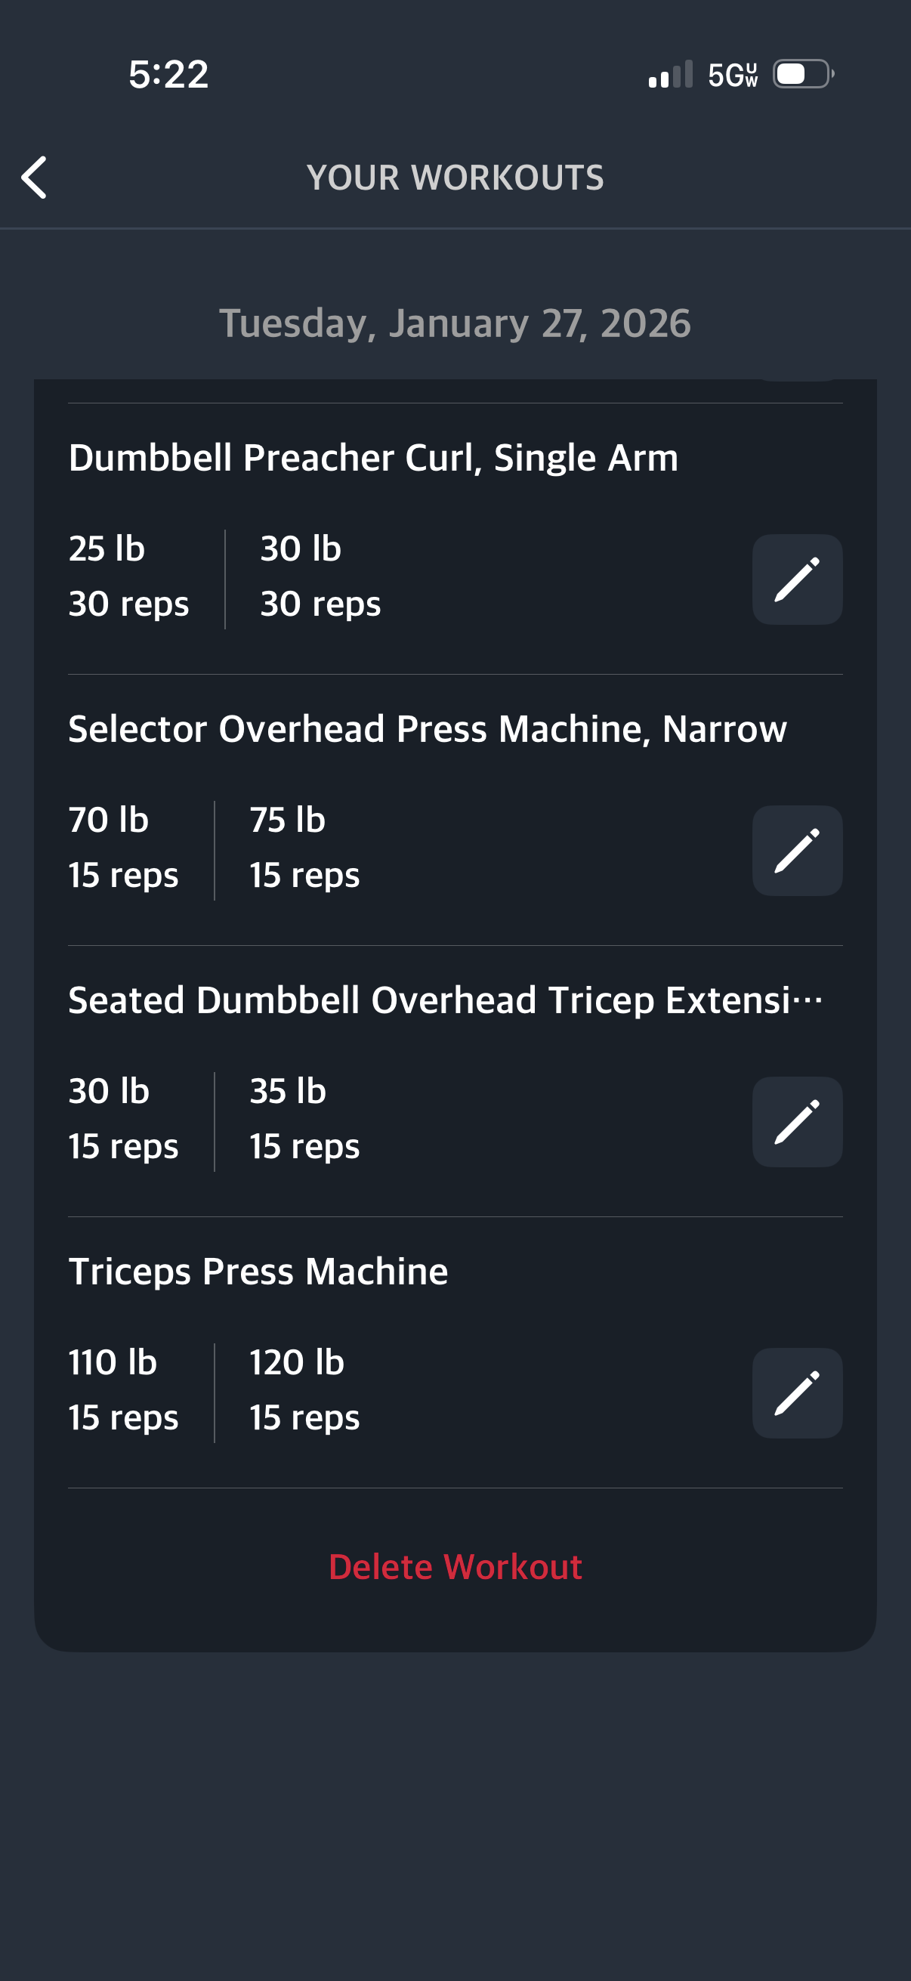Edit Seated Dumbbell Overhead Tricep Extension entry

796,1122
